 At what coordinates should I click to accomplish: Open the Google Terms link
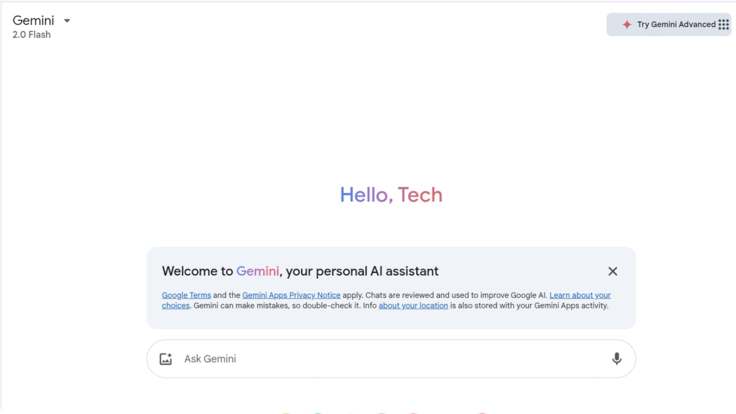click(186, 295)
